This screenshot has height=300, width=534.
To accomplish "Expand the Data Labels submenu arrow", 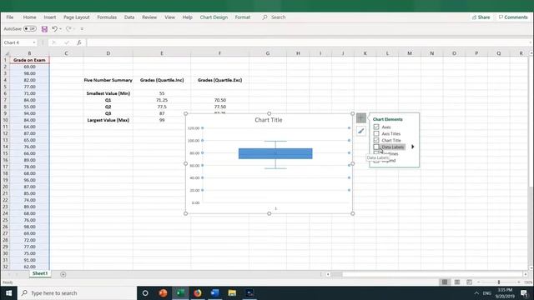I will click(x=412, y=147).
